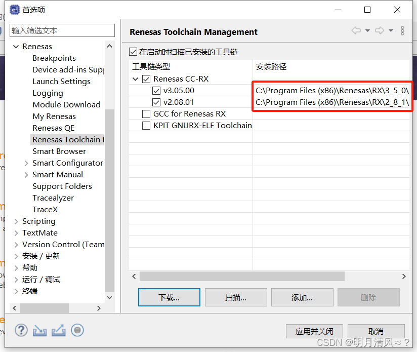Select TraceX item
The width and height of the screenshot is (417, 352).
point(45,210)
